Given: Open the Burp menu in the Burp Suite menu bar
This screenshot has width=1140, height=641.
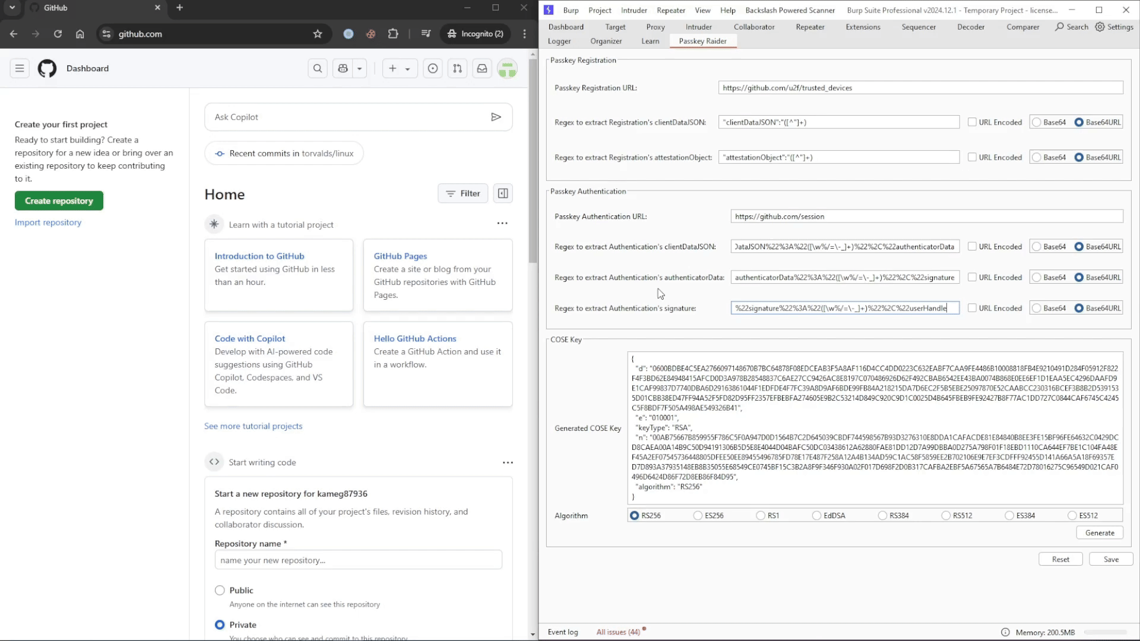Looking at the screenshot, I should 571,10.
